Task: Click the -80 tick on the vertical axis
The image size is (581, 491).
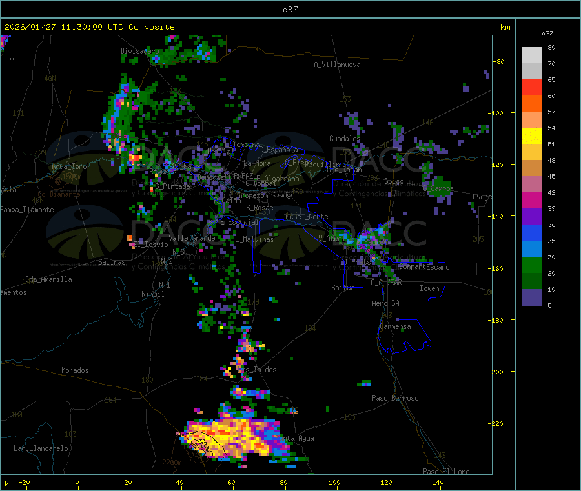Action: tap(499, 61)
